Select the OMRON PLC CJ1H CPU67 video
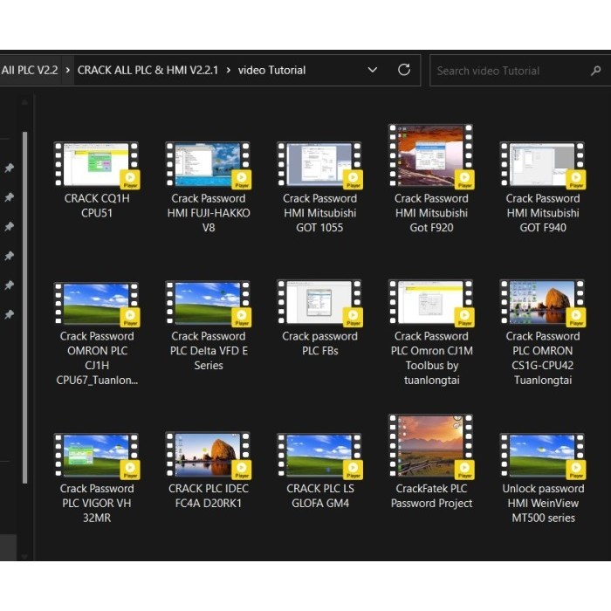 (96, 303)
